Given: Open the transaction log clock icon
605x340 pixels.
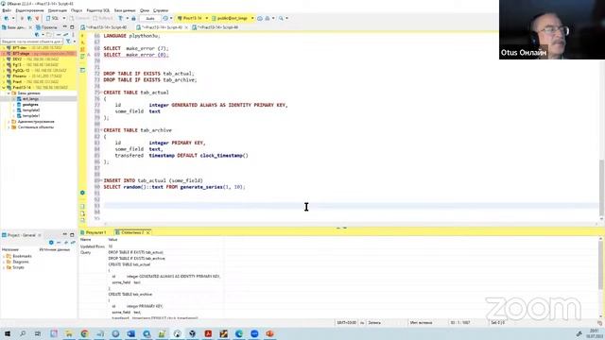Looking at the screenshot, I should [165, 18].
